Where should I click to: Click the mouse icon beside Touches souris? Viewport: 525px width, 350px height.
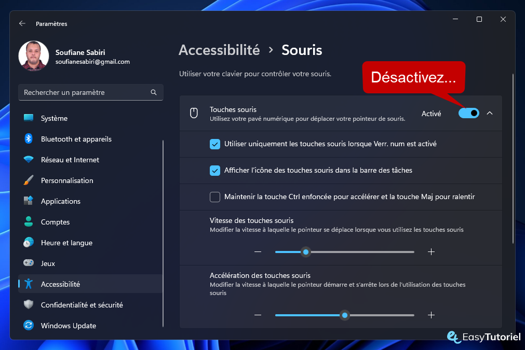tap(194, 114)
